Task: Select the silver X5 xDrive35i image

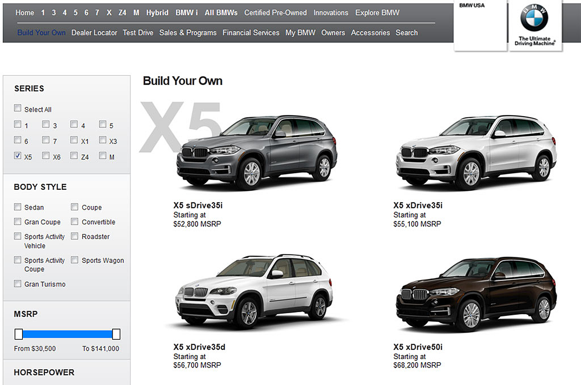Action: (476, 152)
